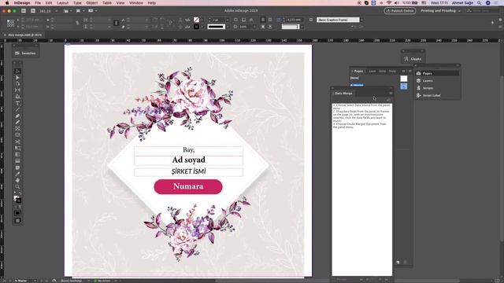Select the Page tool
504x283 pixels.
click(x=17, y=84)
